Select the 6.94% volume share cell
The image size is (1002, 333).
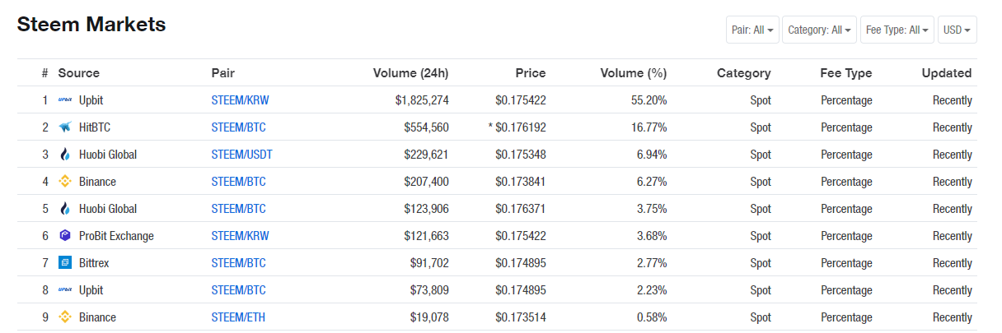(653, 155)
